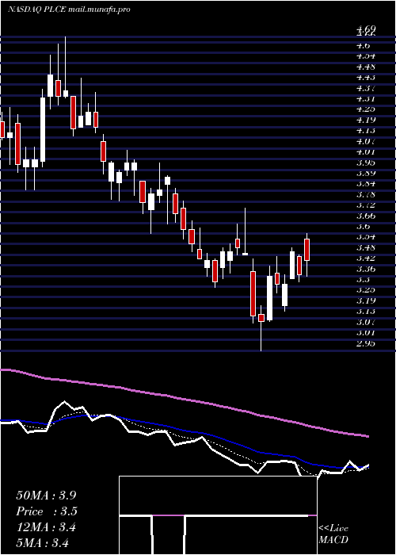Click the 3.66 price axis label
The height and width of the screenshot is (555, 396).
tap(366, 216)
